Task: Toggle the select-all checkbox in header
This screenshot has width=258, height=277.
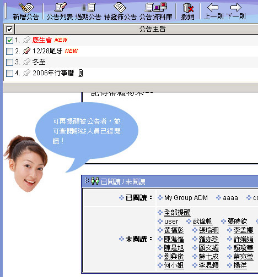Action: point(9,29)
